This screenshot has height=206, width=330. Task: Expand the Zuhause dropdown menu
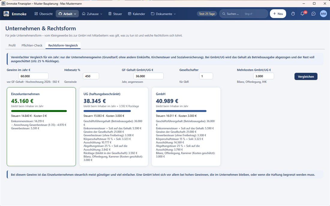coord(92,14)
